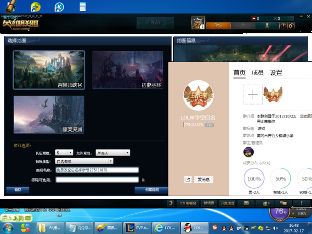Click the 创建房间 create room button
This screenshot has height=234, width=312.
[152, 190]
